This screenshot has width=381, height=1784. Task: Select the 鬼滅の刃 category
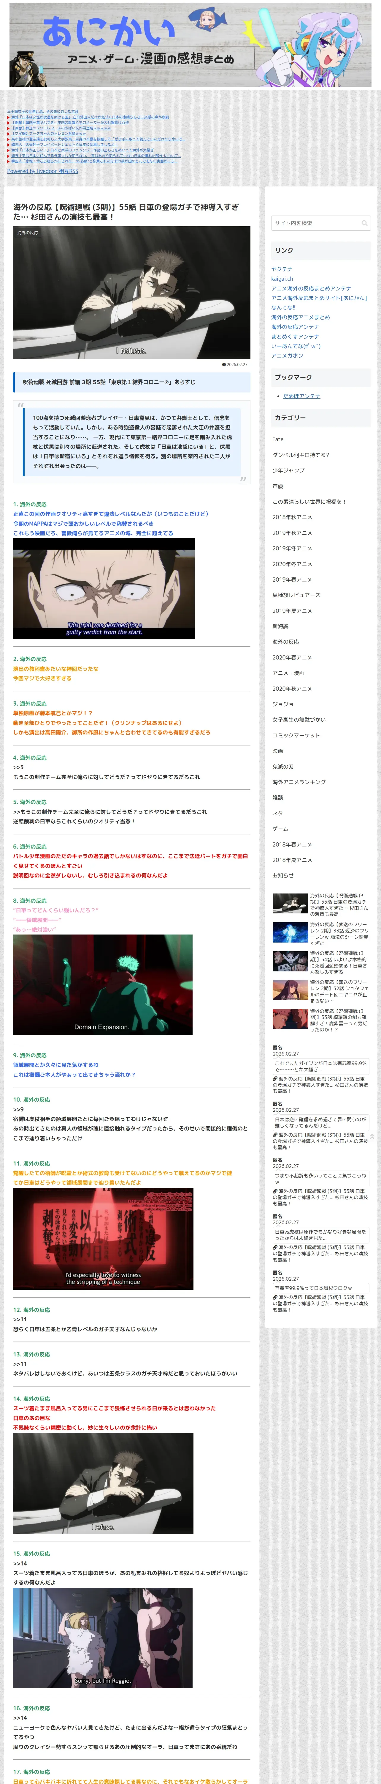282,767
